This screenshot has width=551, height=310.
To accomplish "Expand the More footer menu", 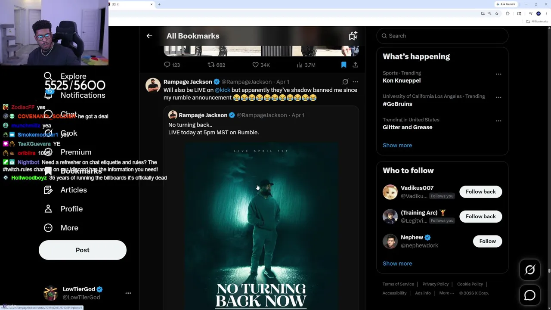I will coord(446,293).
